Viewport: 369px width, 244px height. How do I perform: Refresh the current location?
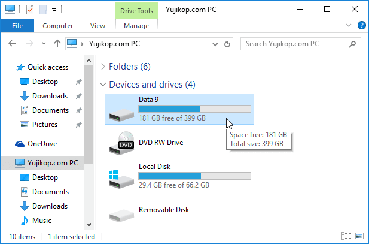click(x=227, y=44)
